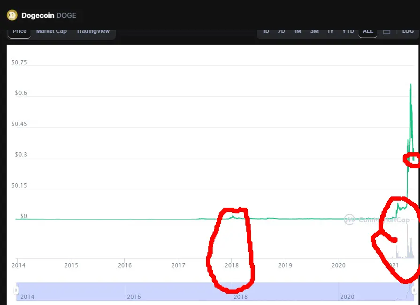The width and height of the screenshot is (420, 305).
Task: Click the $0.45 price axis label
Action: coord(19,124)
